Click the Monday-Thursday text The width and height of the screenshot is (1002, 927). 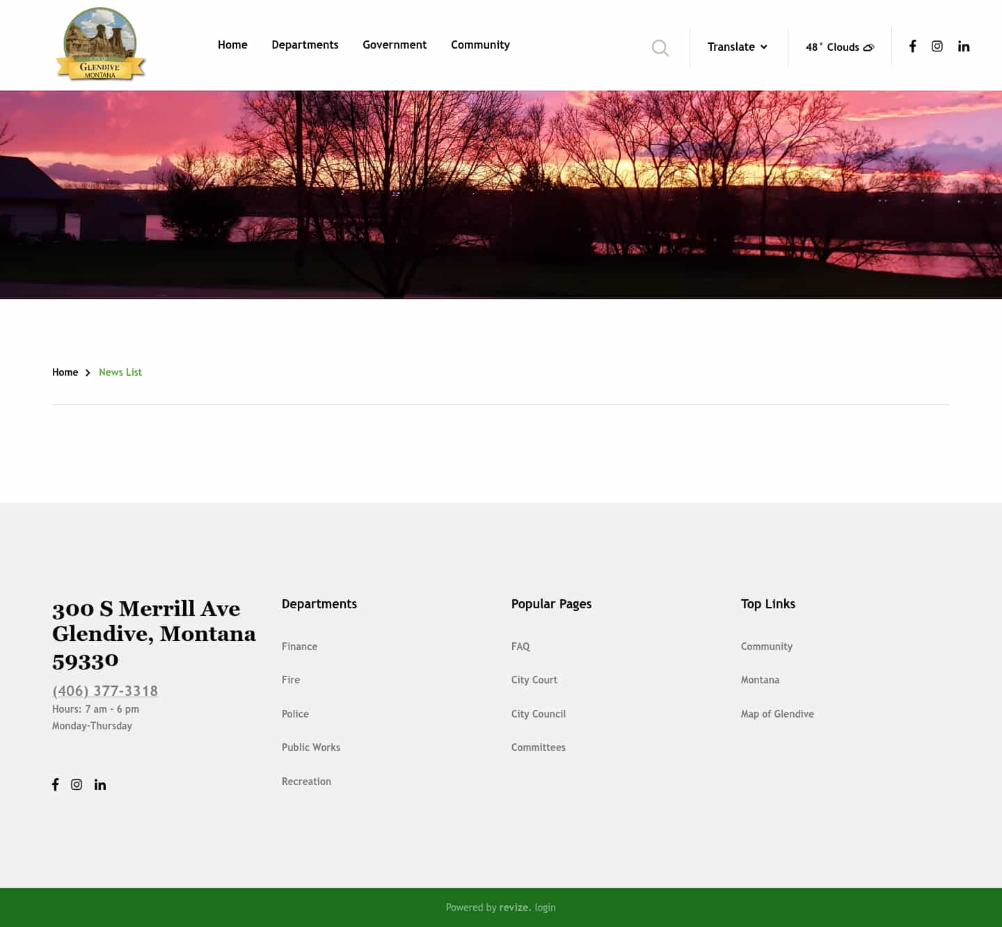pos(92,726)
